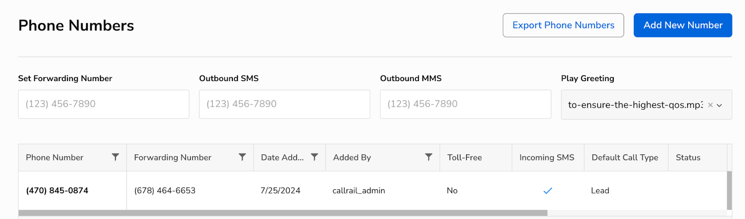Select the Outbound MMS number field
Viewport: 745px width, 219px height.
pos(465,104)
